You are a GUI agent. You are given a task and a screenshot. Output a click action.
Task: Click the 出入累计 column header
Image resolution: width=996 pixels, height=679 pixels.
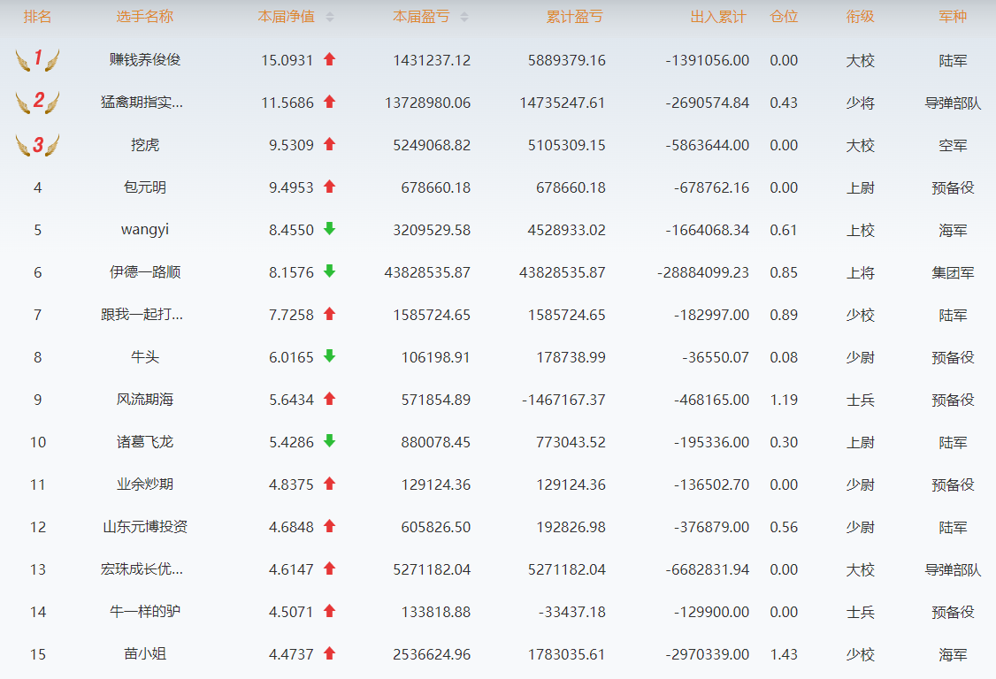718,17
